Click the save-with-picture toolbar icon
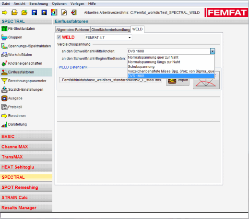This screenshot has height=219, width=249. [44, 12]
